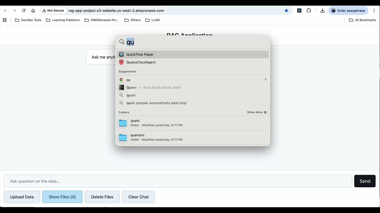The width and height of the screenshot is (380, 213).
Task: Open the All Bookmarks folder
Action: tap(362, 20)
